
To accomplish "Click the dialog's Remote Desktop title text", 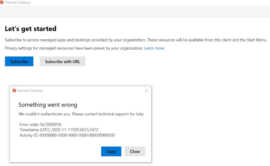I will (x=30, y=91).
